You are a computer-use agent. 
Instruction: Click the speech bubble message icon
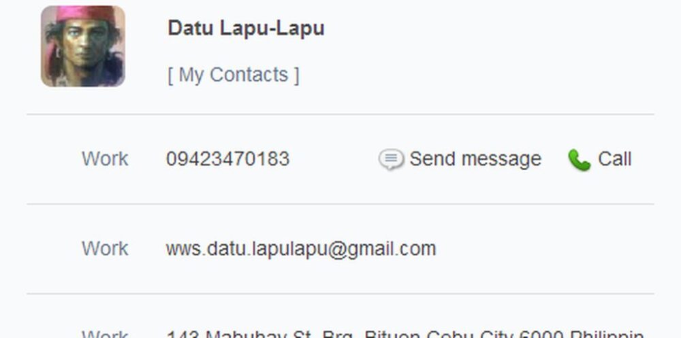pyautogui.click(x=391, y=159)
